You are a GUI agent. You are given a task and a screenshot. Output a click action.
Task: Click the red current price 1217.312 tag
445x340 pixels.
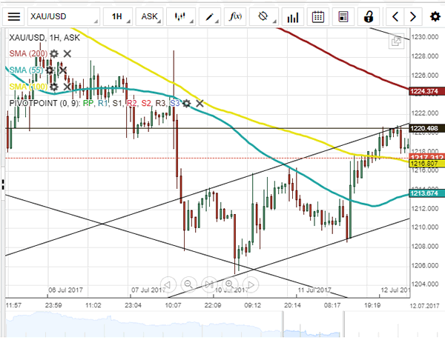[427, 157]
